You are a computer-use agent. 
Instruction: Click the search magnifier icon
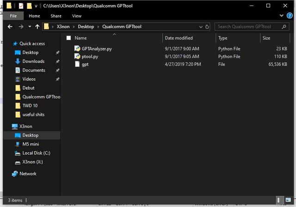point(284,27)
